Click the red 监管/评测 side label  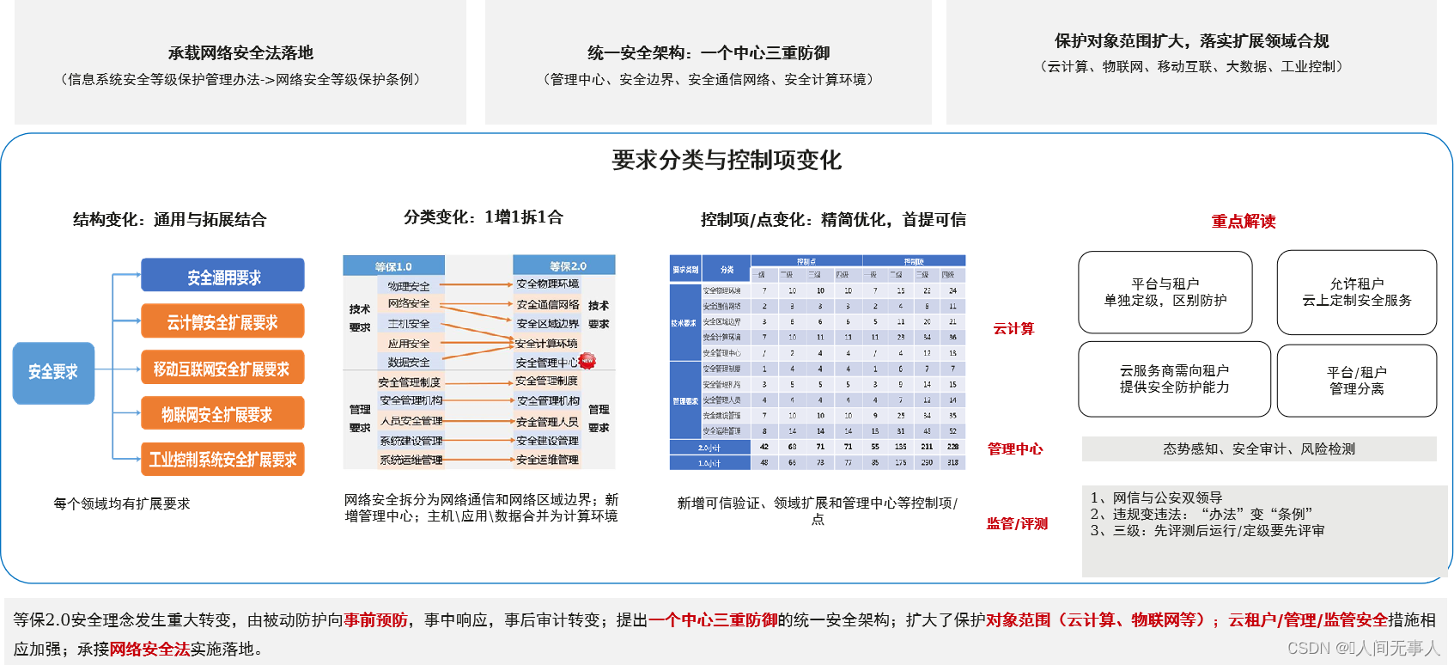coord(1018,524)
